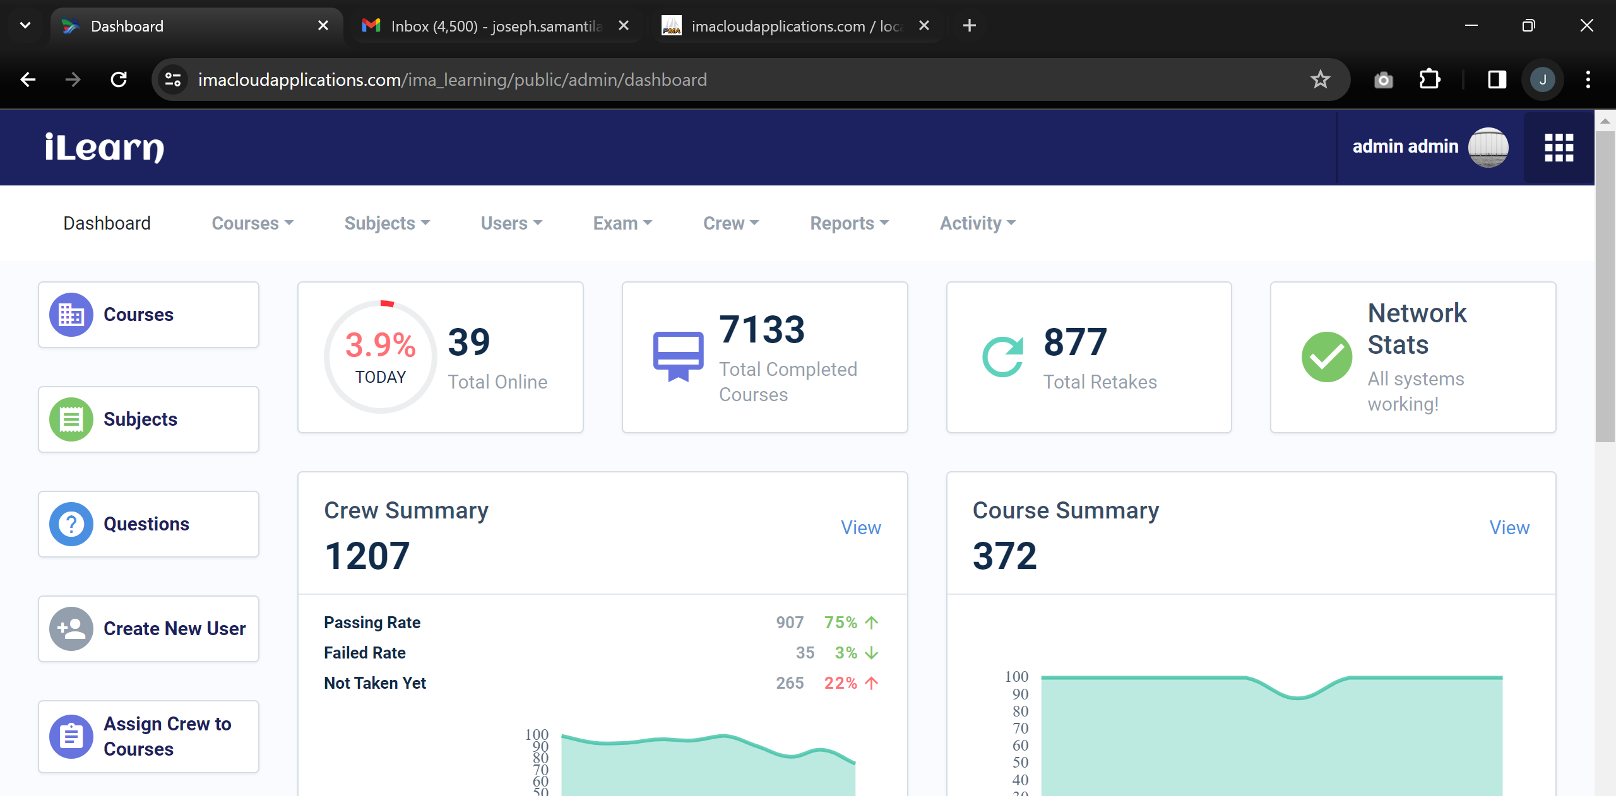The width and height of the screenshot is (1616, 796).
Task: Click the page vertical scrollbar thumb
Action: pos(1605,286)
